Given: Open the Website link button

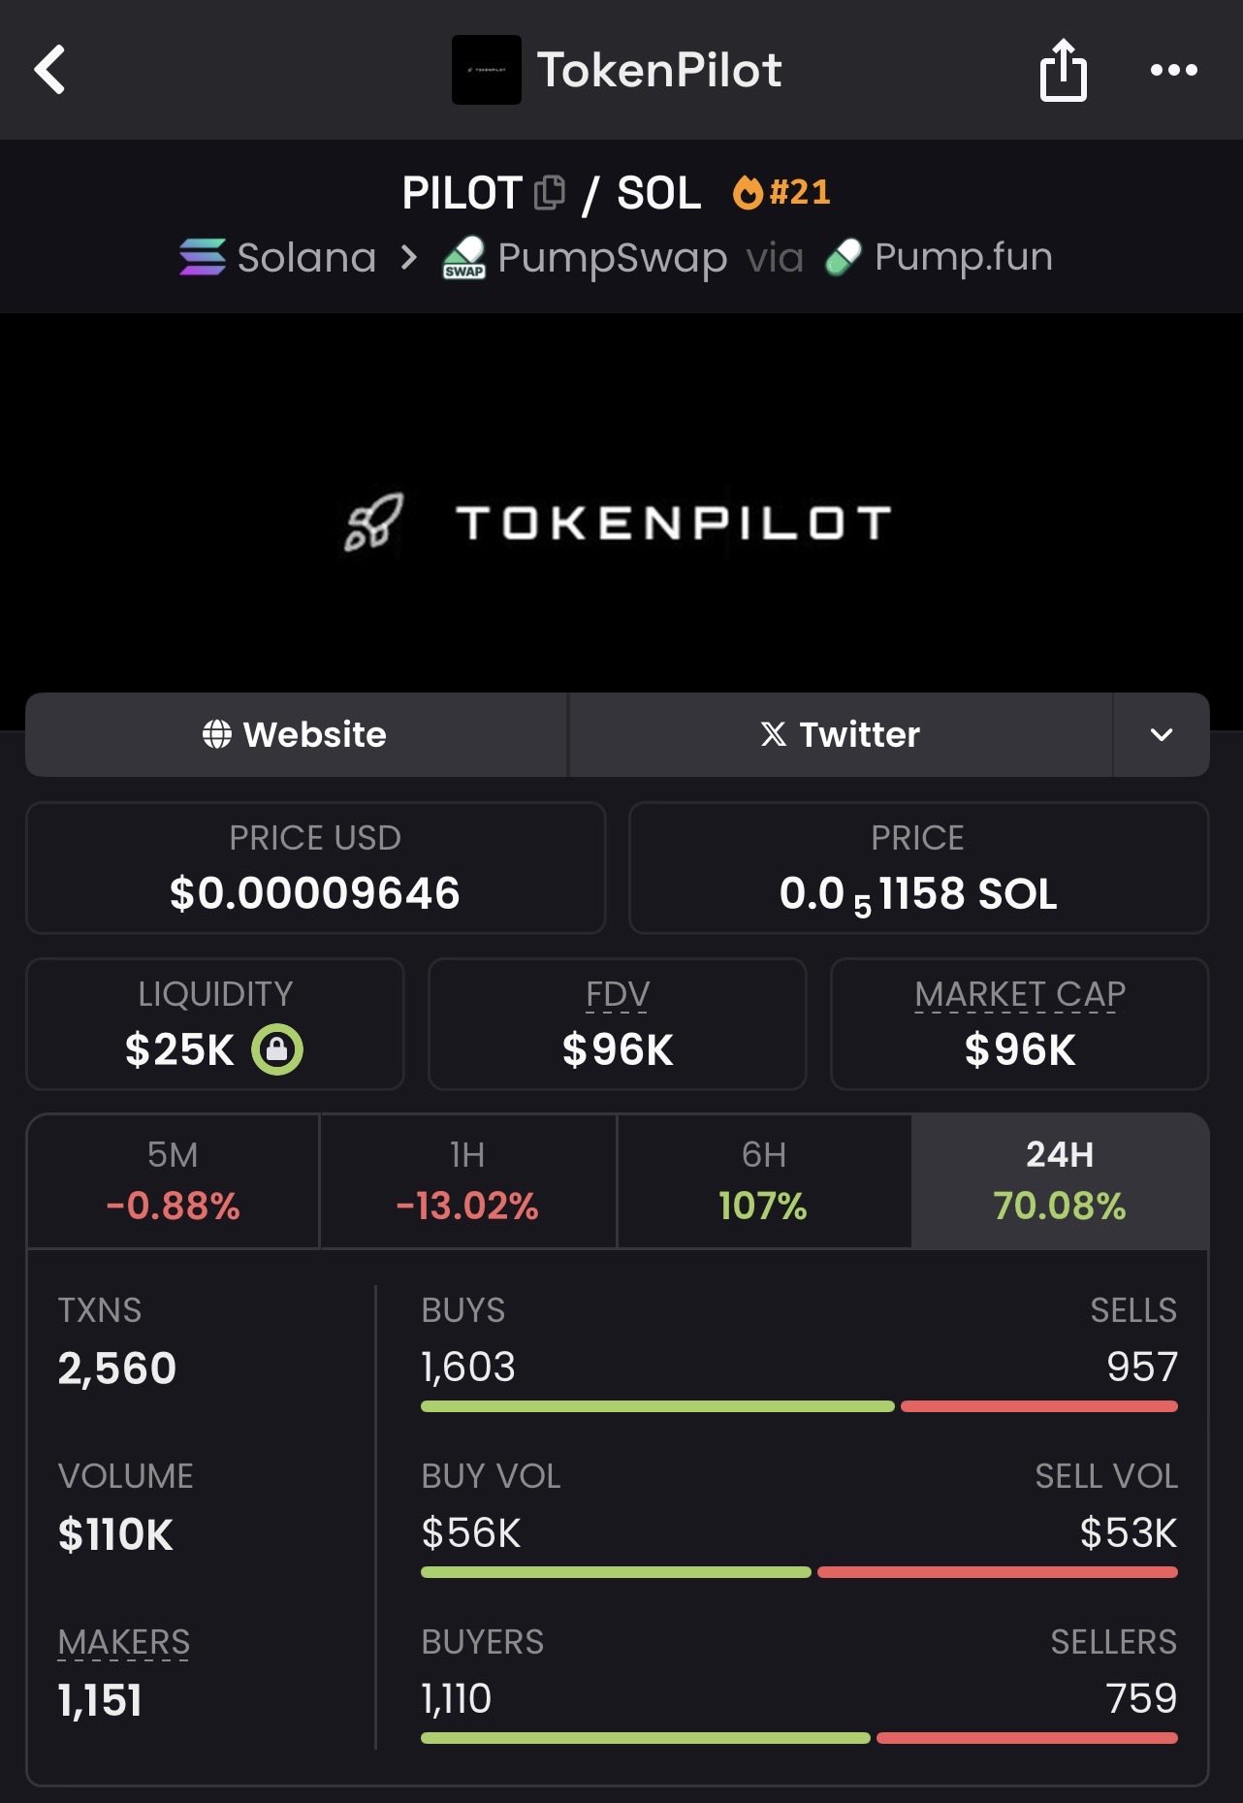Looking at the screenshot, I should pos(296,735).
